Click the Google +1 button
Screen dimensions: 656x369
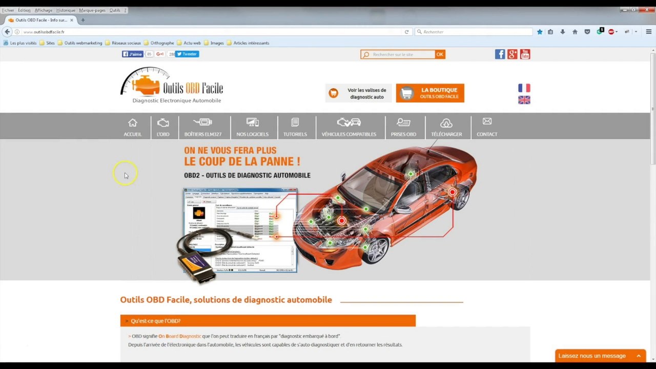(x=160, y=54)
